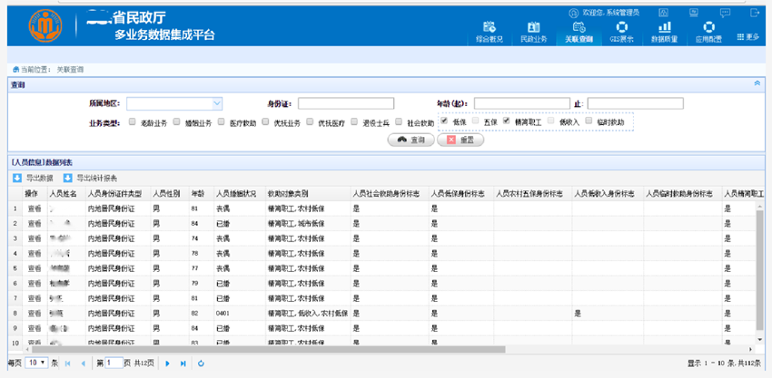Open the message bubble icon in header

pos(726,13)
